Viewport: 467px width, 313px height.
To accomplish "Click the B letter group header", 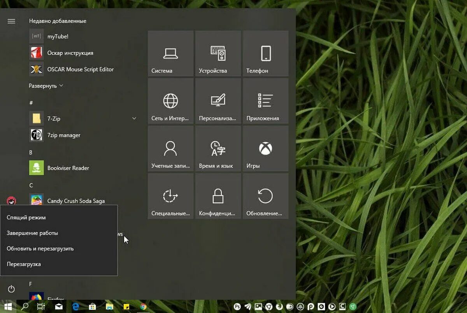I will tap(31, 152).
